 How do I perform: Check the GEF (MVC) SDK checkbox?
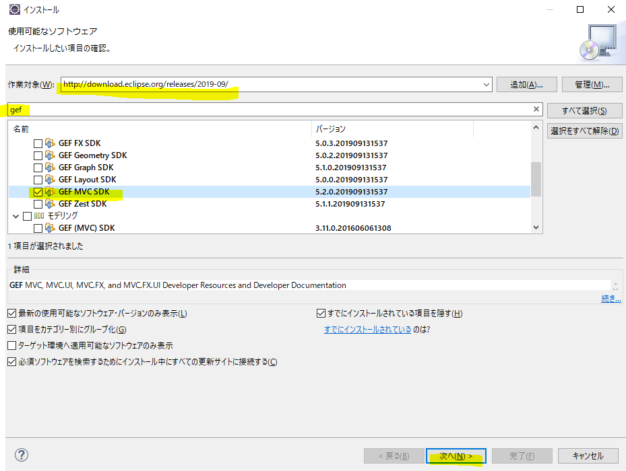(38, 229)
